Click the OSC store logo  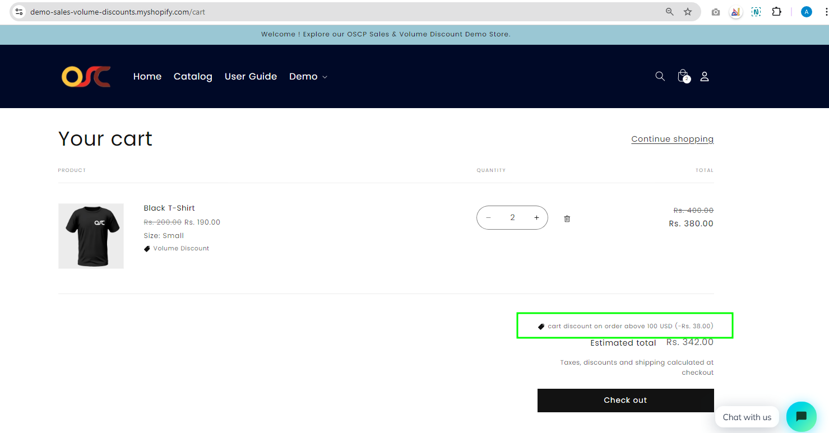(86, 77)
